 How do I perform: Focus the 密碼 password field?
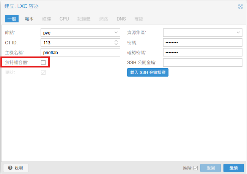point(202,43)
